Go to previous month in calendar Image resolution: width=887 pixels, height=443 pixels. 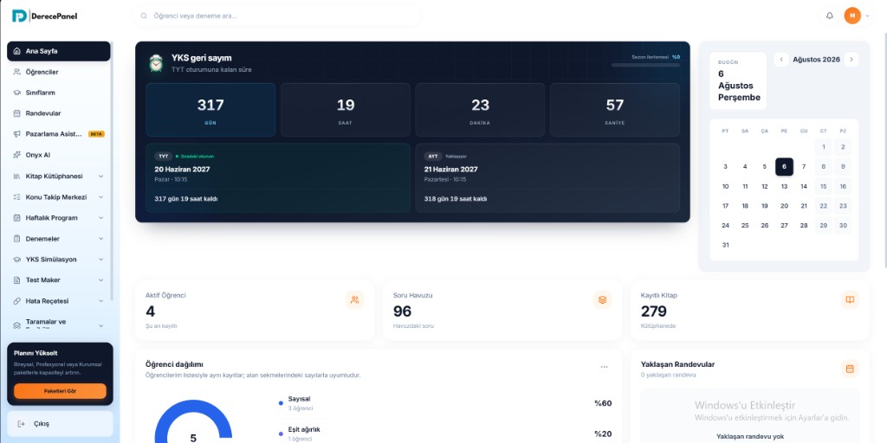point(781,60)
